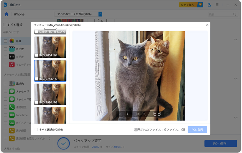This screenshot has width=242, height=153.
Task: Tick the checkbox on IMG_7854.JPG thumbnail
Action: pyautogui.click(x=37, y=55)
